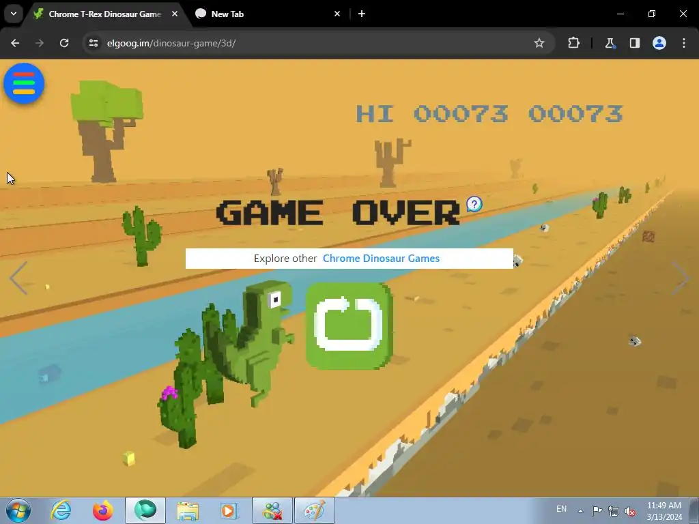Open the Chrome profile avatar

(659, 43)
